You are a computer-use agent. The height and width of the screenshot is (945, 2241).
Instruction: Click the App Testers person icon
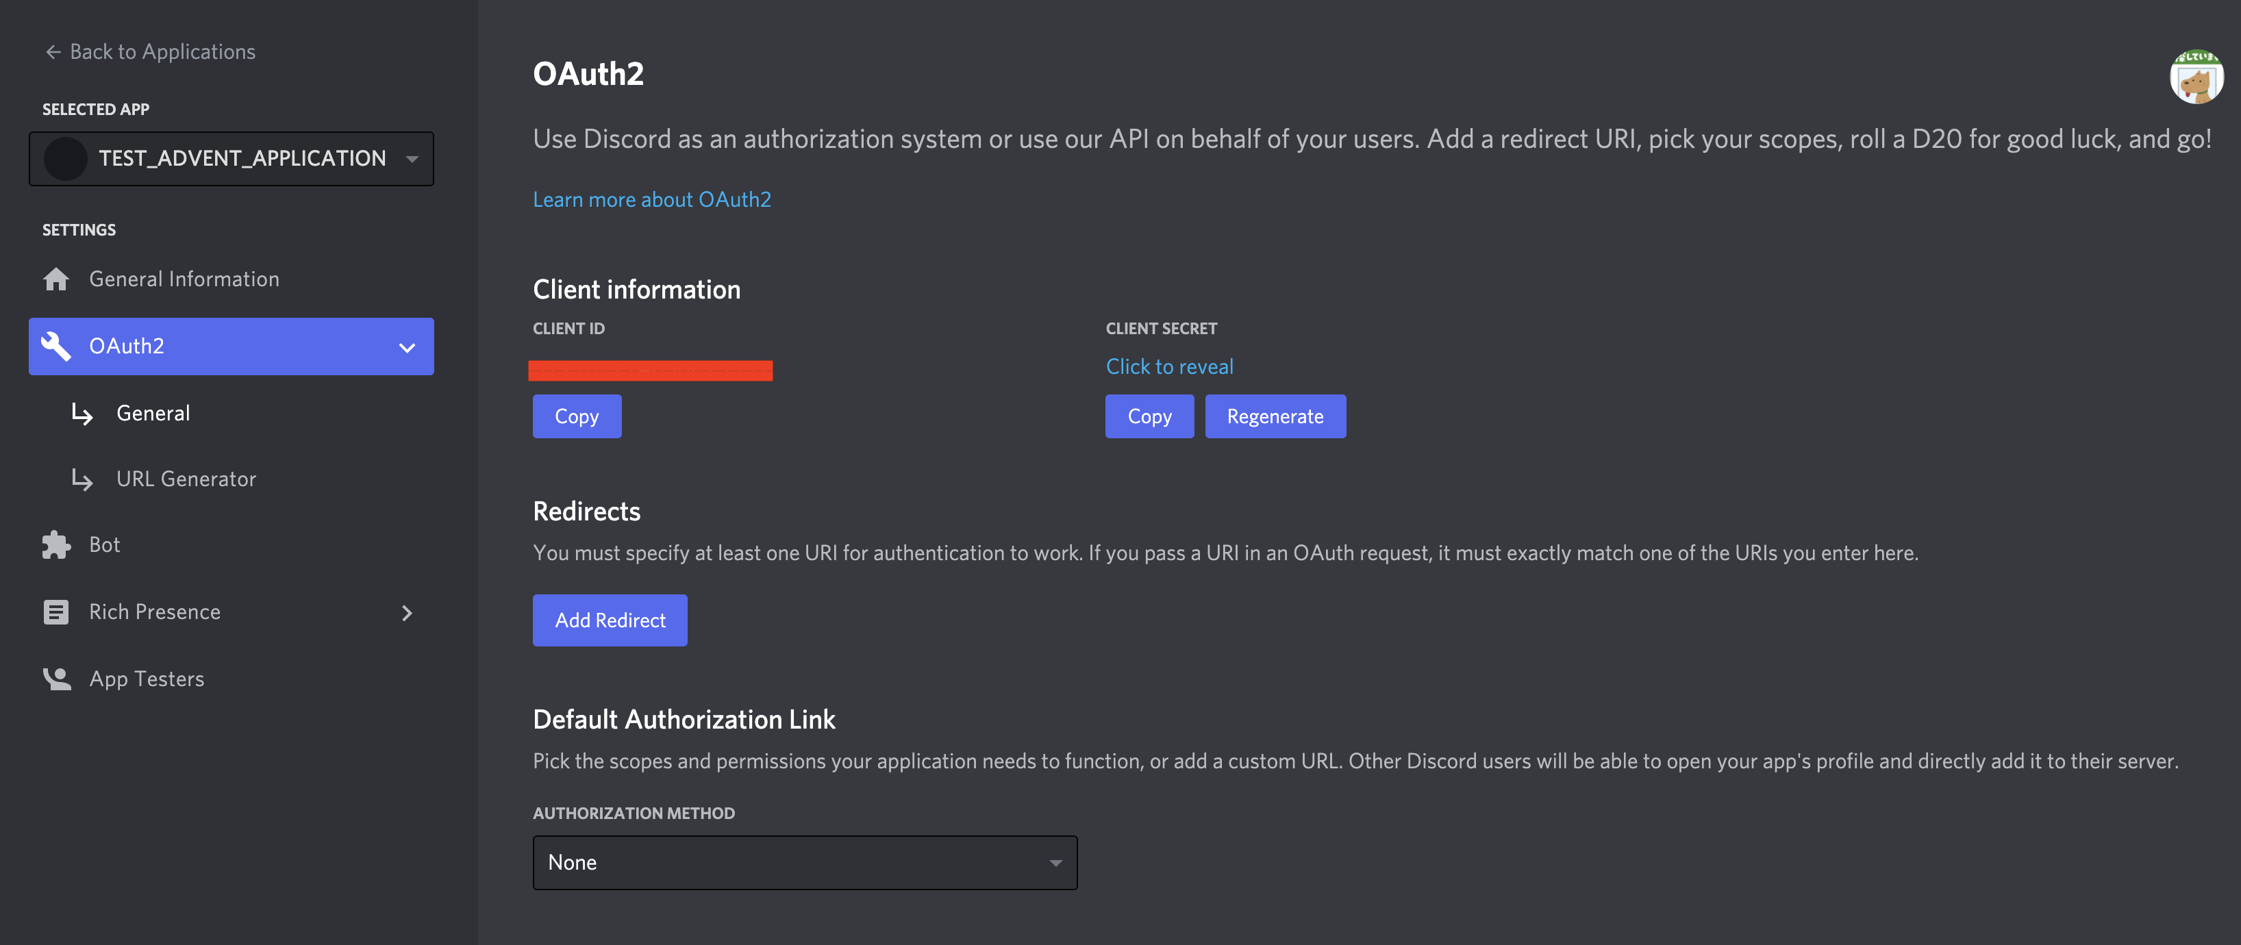click(x=57, y=679)
